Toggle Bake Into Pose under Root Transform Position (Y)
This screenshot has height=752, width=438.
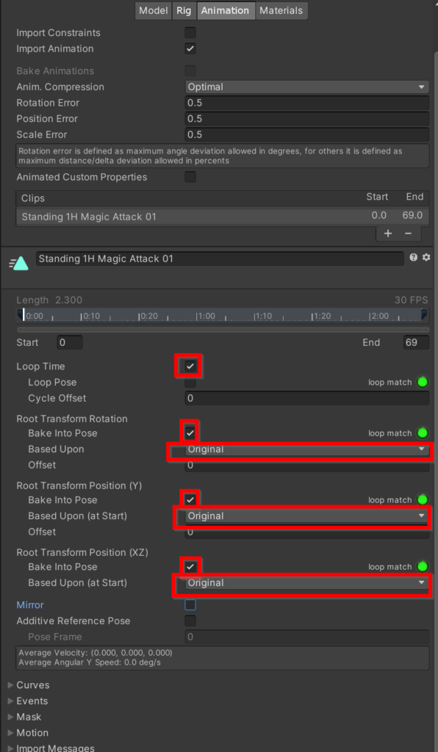coord(190,499)
